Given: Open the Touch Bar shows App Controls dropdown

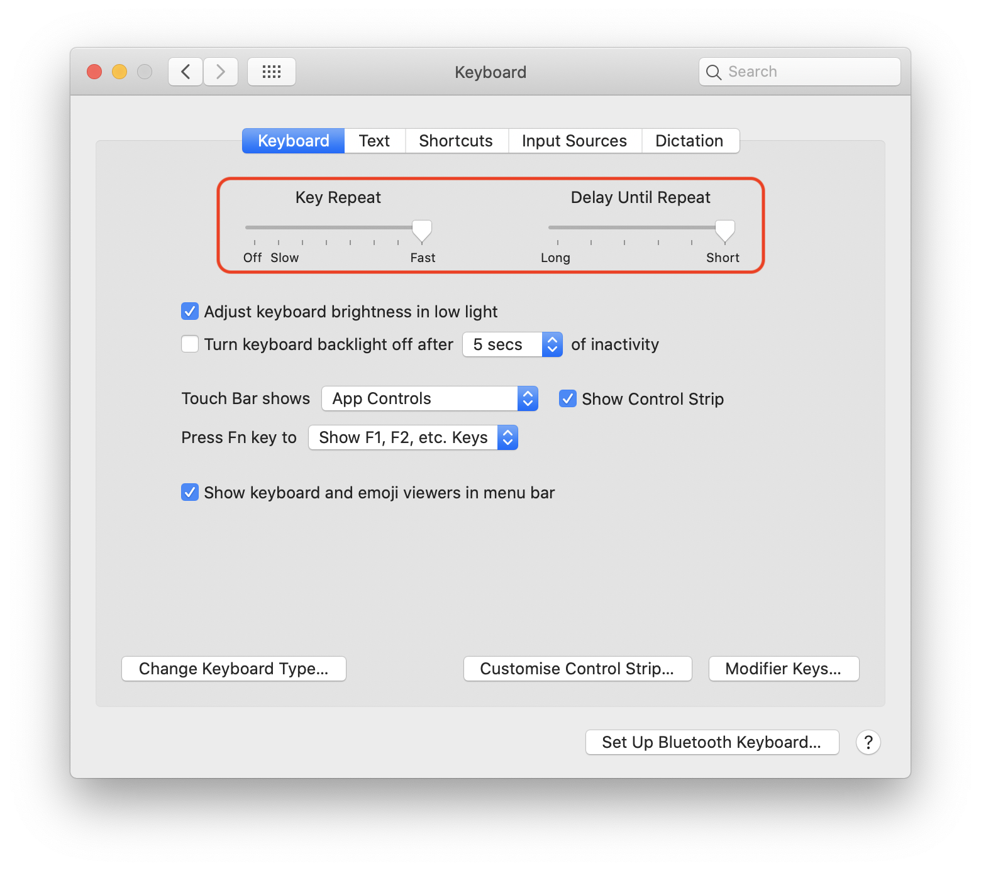Looking at the screenshot, I should click(430, 398).
